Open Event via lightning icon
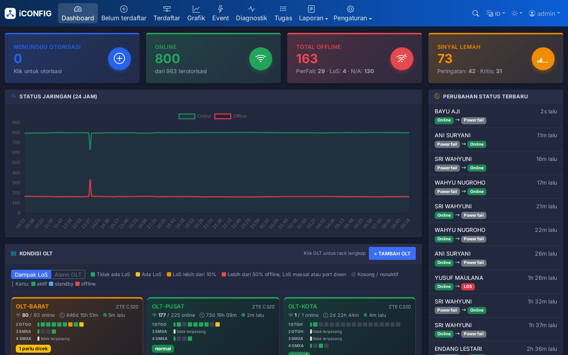Screen dimensions: 568x355 pyautogui.click(x=220, y=9)
